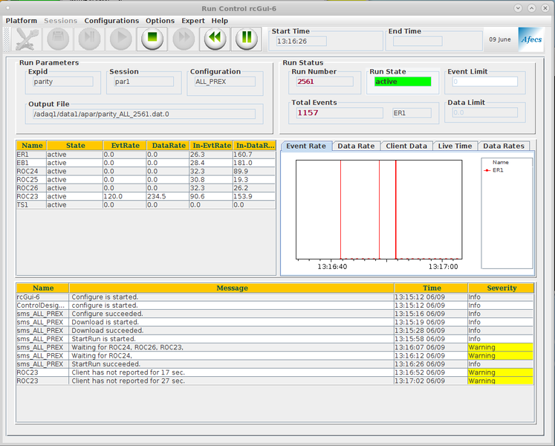Open the Configurations menu

tap(111, 21)
